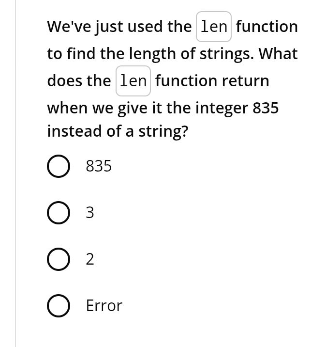Screen dimensions: 311x347
Task: Click the len code chip after "does the"
Action: [x=133, y=81]
